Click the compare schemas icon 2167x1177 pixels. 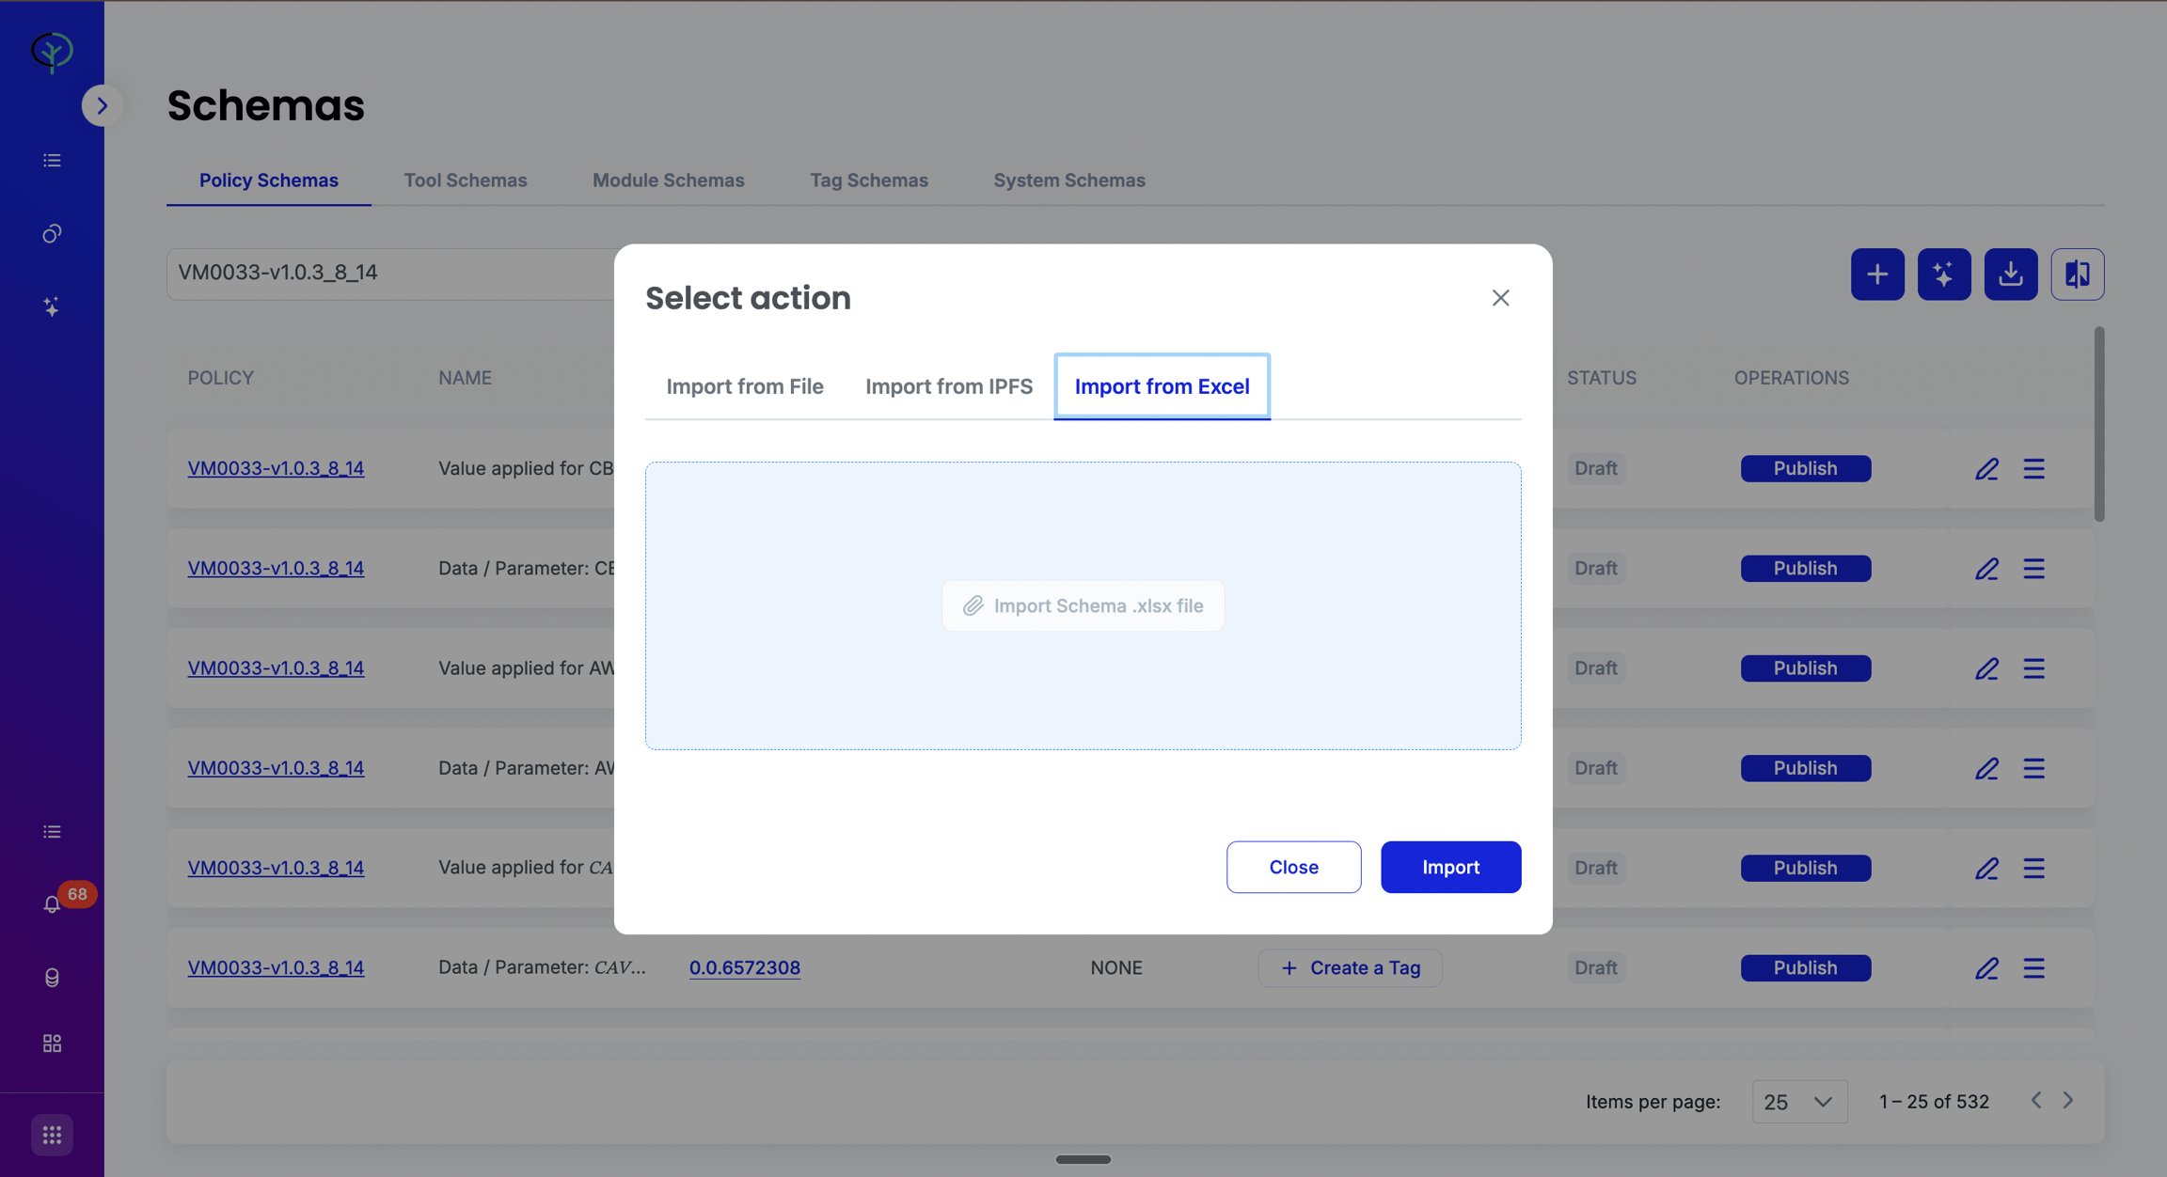click(x=2078, y=275)
